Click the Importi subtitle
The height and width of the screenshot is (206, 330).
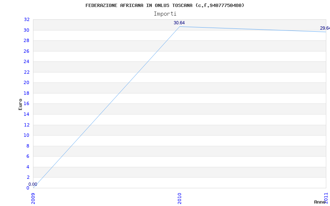point(165,14)
